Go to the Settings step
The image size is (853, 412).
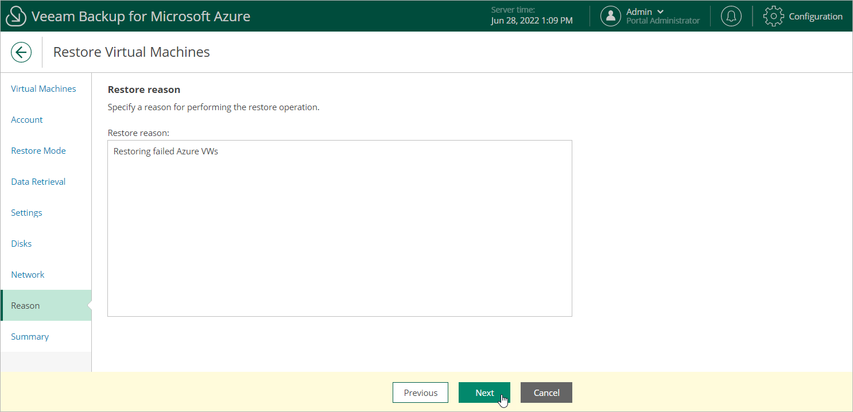point(27,213)
